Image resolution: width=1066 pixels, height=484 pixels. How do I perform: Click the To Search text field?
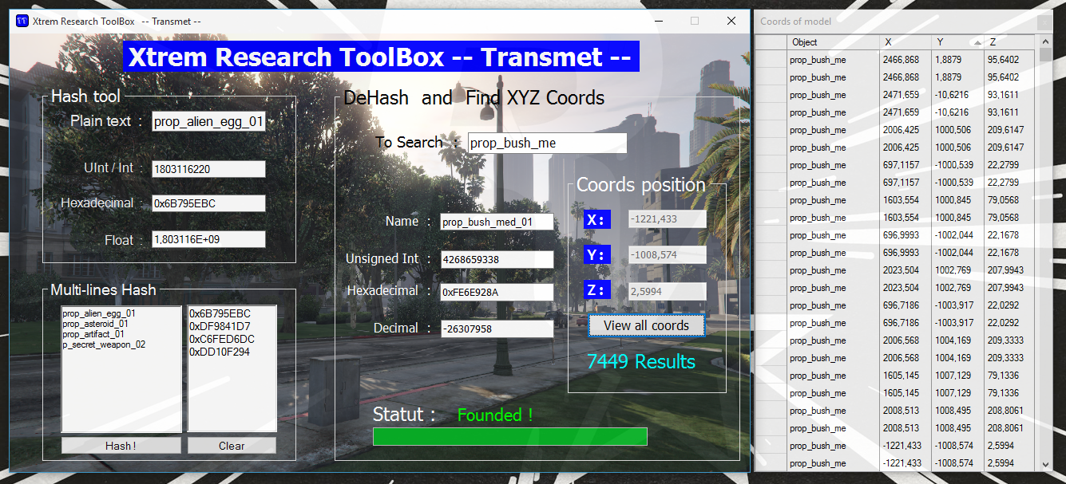pyautogui.click(x=547, y=144)
